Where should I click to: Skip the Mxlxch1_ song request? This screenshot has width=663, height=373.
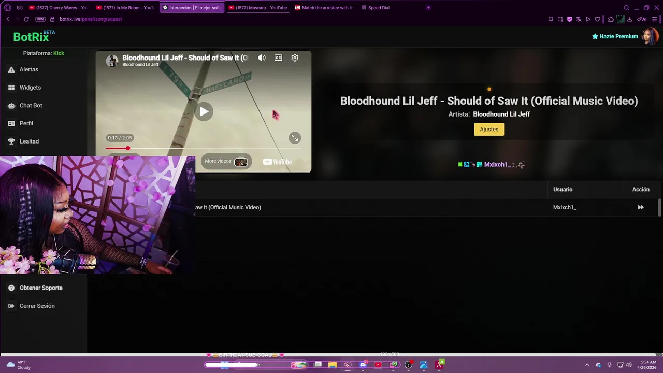tap(641, 207)
